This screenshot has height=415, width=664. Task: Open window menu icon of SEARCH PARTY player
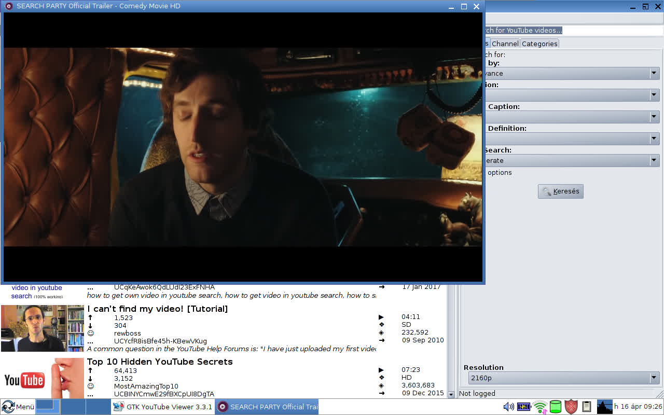click(x=8, y=6)
